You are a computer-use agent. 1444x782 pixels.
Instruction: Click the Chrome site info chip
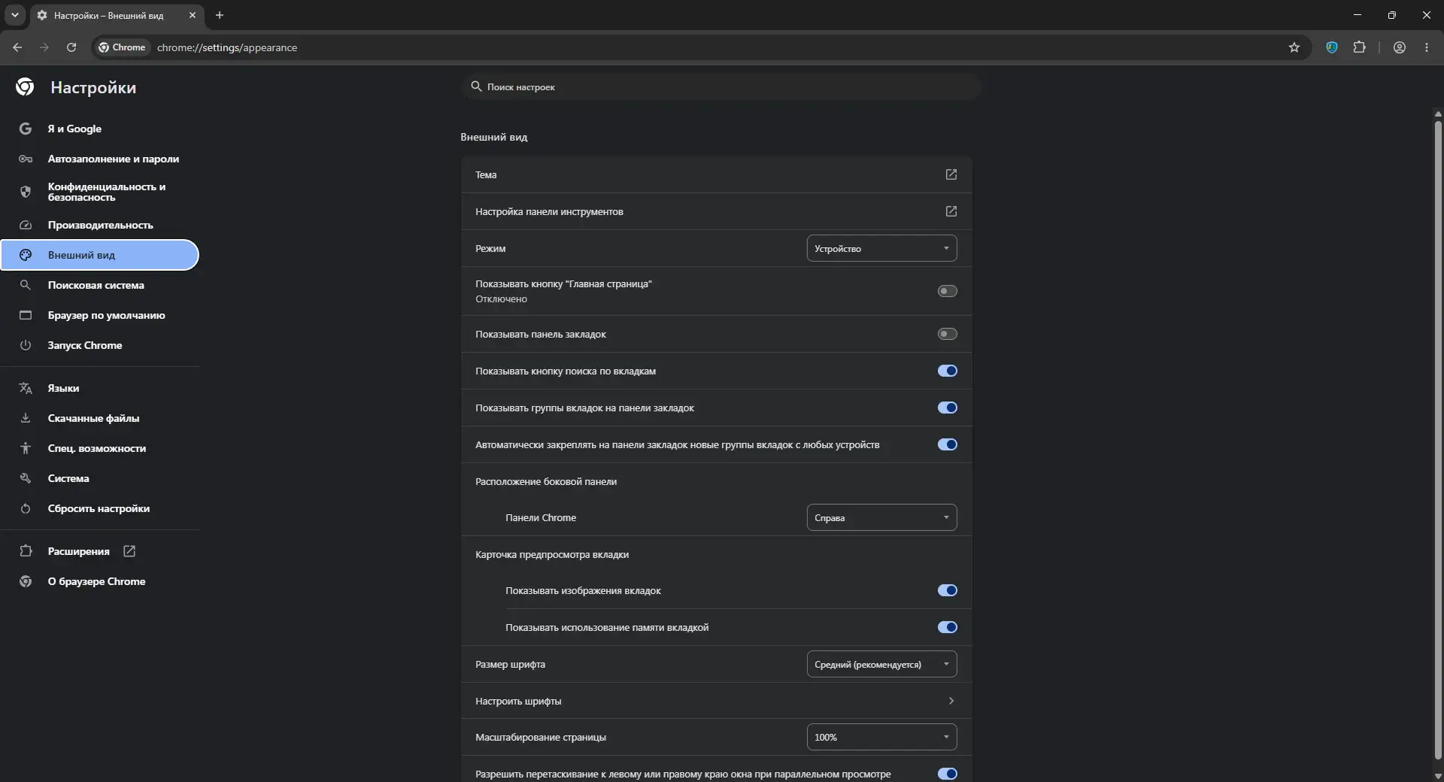pyautogui.click(x=122, y=47)
